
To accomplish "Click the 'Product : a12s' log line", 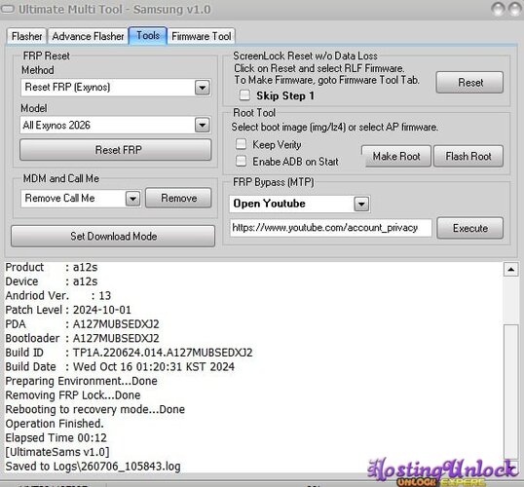I will [52, 267].
